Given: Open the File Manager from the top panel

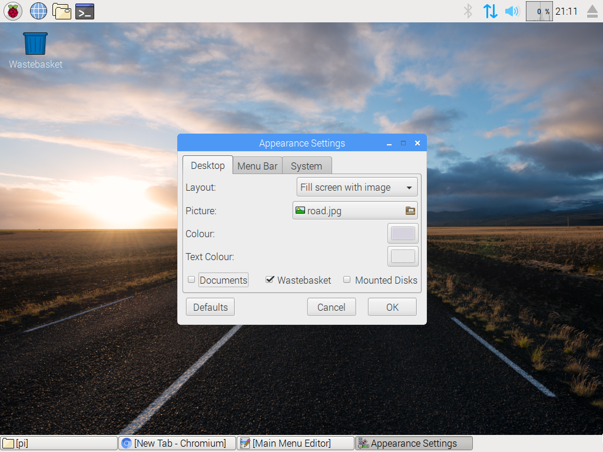Looking at the screenshot, I should [x=62, y=11].
